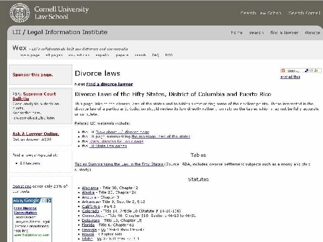Click Ask A Lawyer Online link

coord(36,134)
